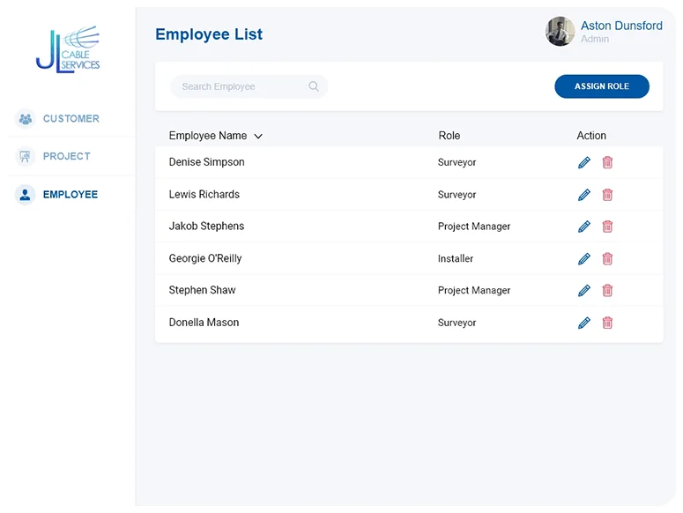Open the Customer sidebar menu

pos(71,119)
